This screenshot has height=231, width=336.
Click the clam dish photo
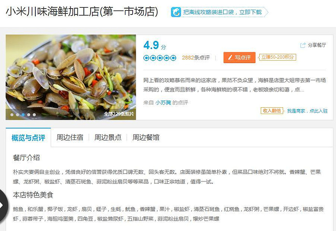click(x=70, y=77)
